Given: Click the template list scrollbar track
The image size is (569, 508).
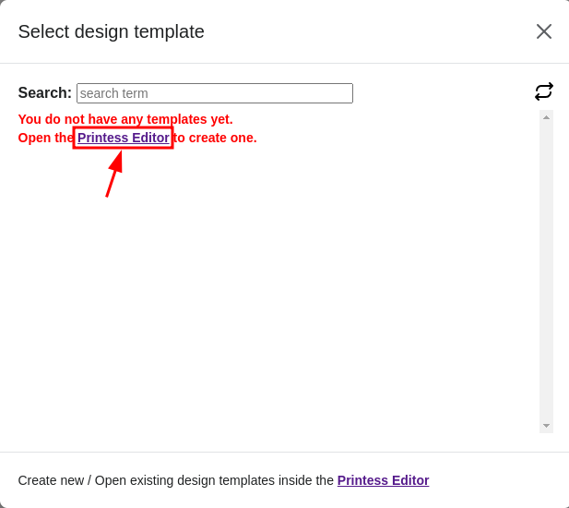Looking at the screenshot, I should pos(546,272).
